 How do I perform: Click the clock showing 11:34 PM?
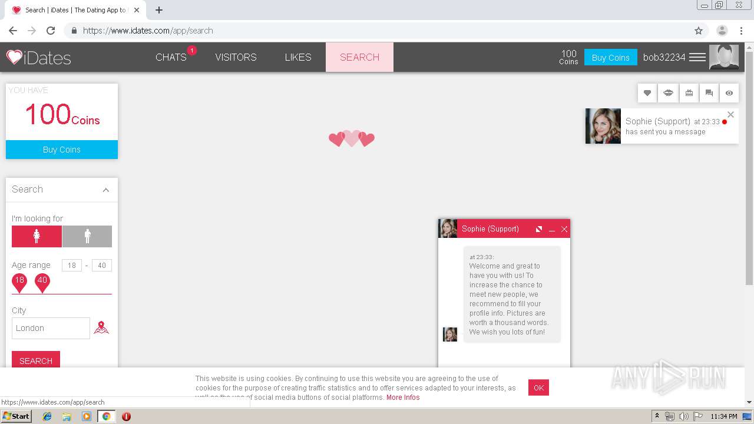(724, 416)
